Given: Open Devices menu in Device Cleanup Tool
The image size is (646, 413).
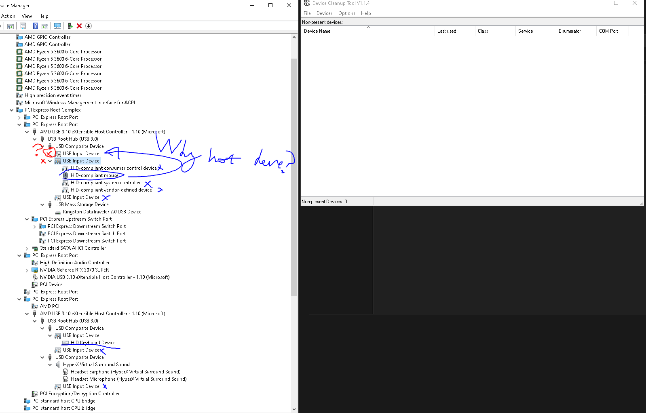Looking at the screenshot, I should 324,13.
